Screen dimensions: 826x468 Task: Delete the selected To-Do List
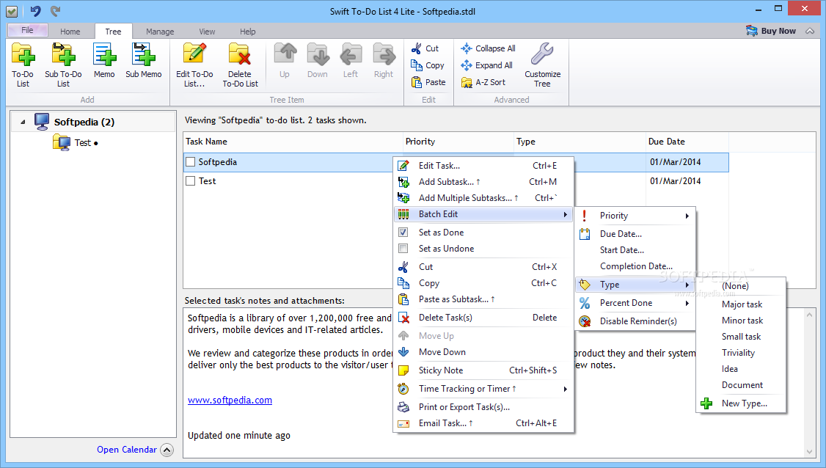(240, 65)
